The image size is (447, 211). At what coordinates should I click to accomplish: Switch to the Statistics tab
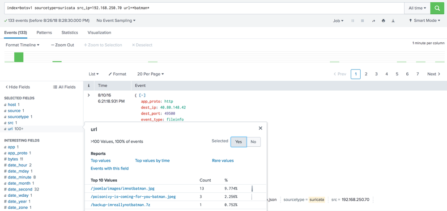coord(69,33)
